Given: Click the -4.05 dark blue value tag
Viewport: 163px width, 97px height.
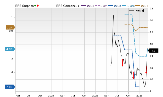Looking at the screenshot, I should [x=10, y=87].
